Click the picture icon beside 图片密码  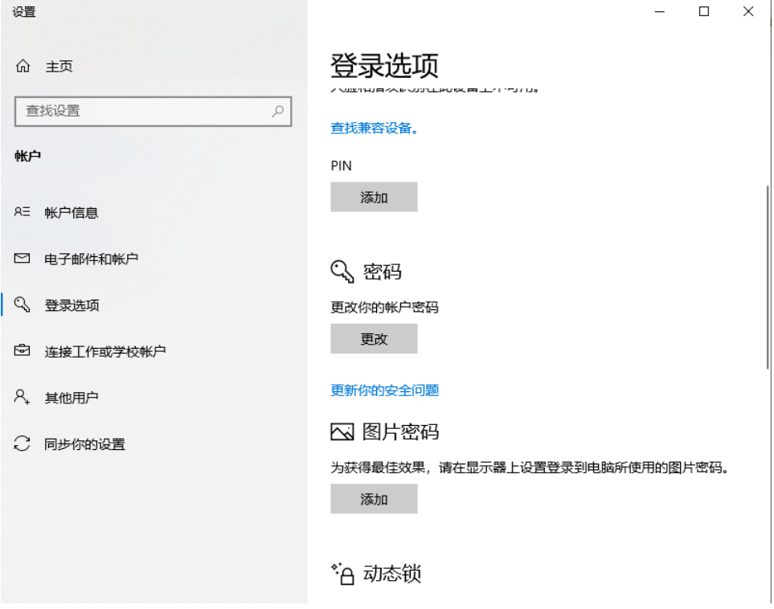point(342,431)
